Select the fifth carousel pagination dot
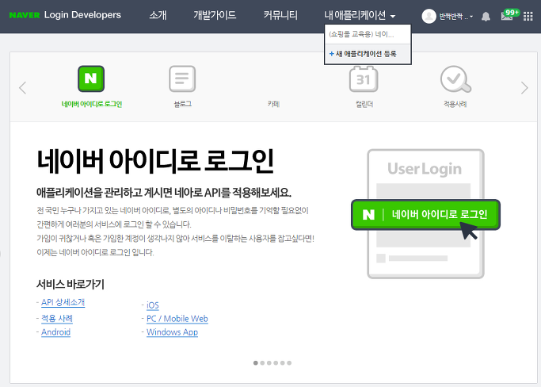The width and height of the screenshot is (541, 387). 283,363
